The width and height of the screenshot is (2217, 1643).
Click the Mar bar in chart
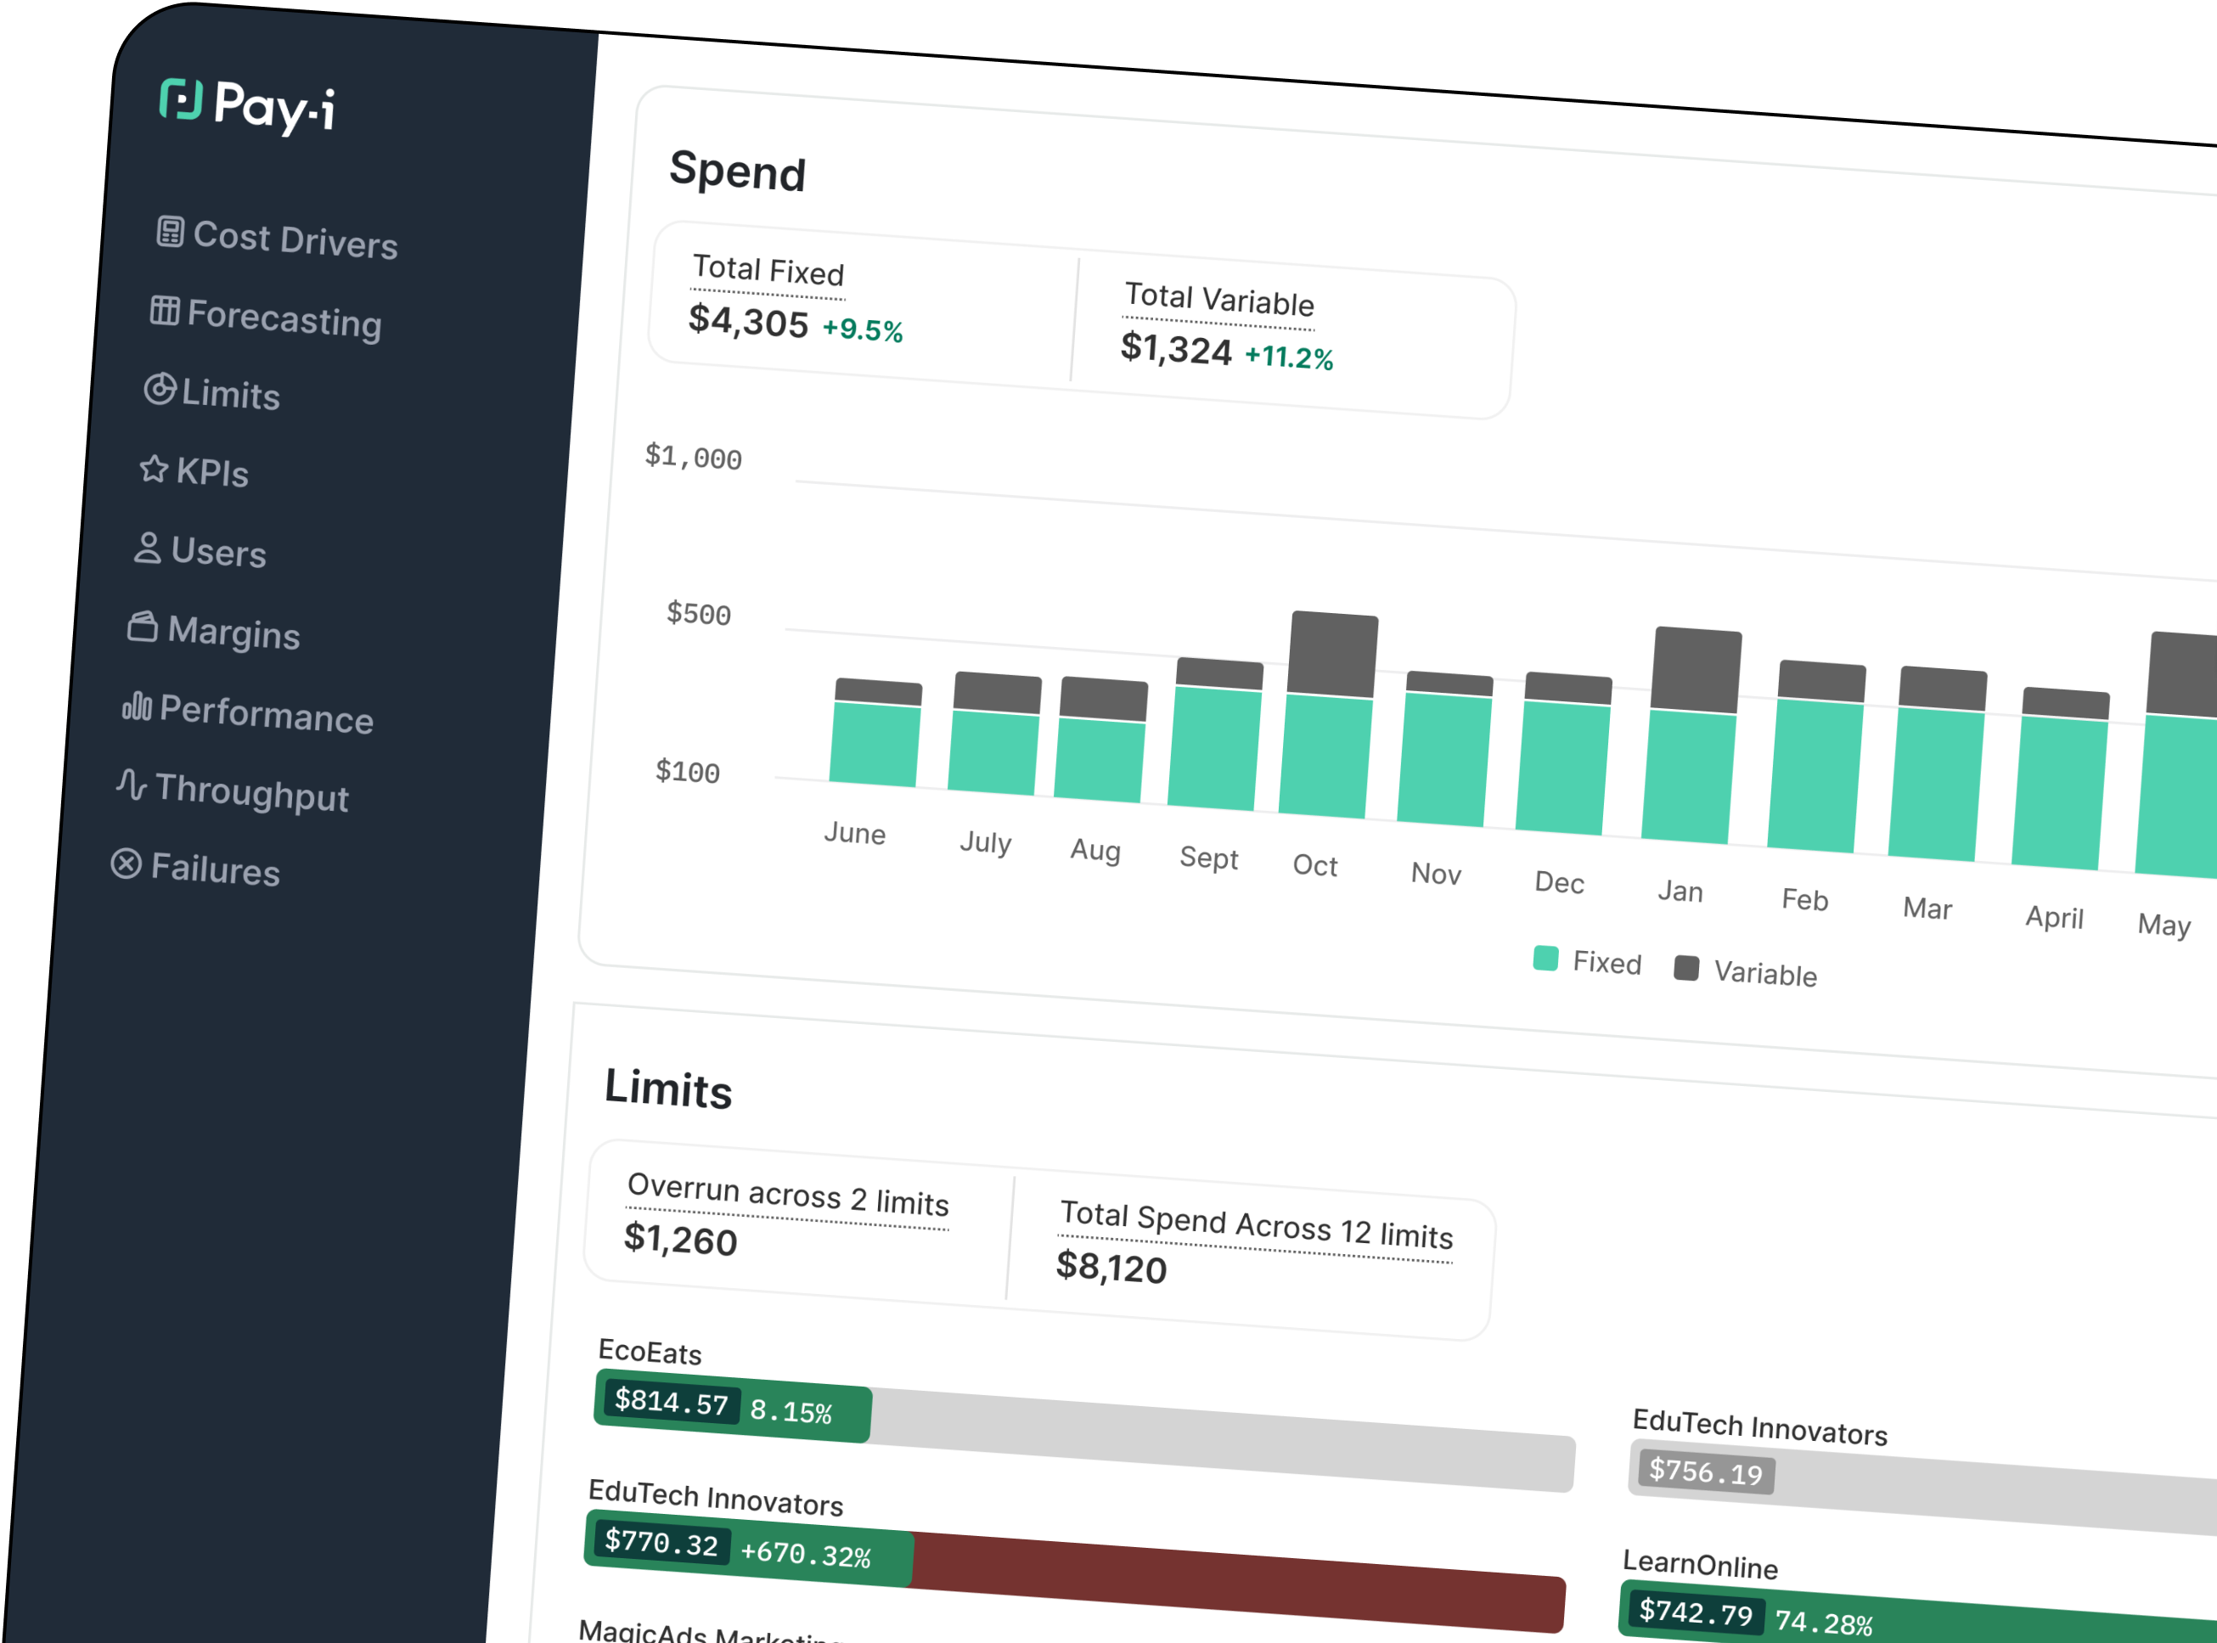(x=1938, y=764)
